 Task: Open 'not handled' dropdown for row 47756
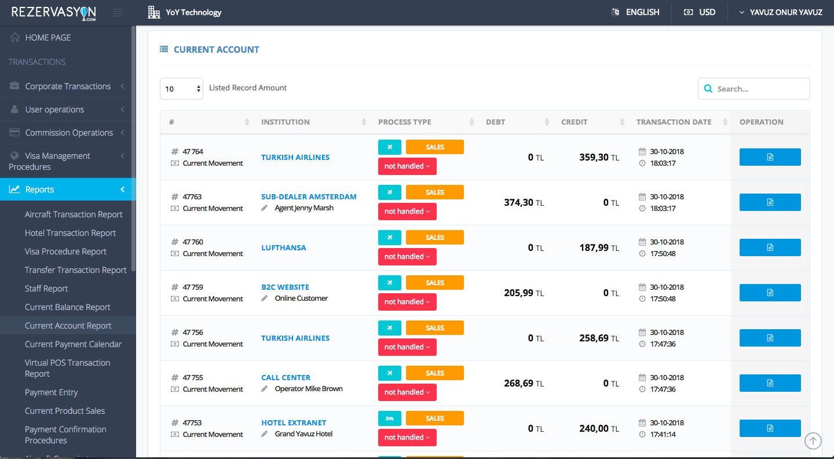[407, 347]
